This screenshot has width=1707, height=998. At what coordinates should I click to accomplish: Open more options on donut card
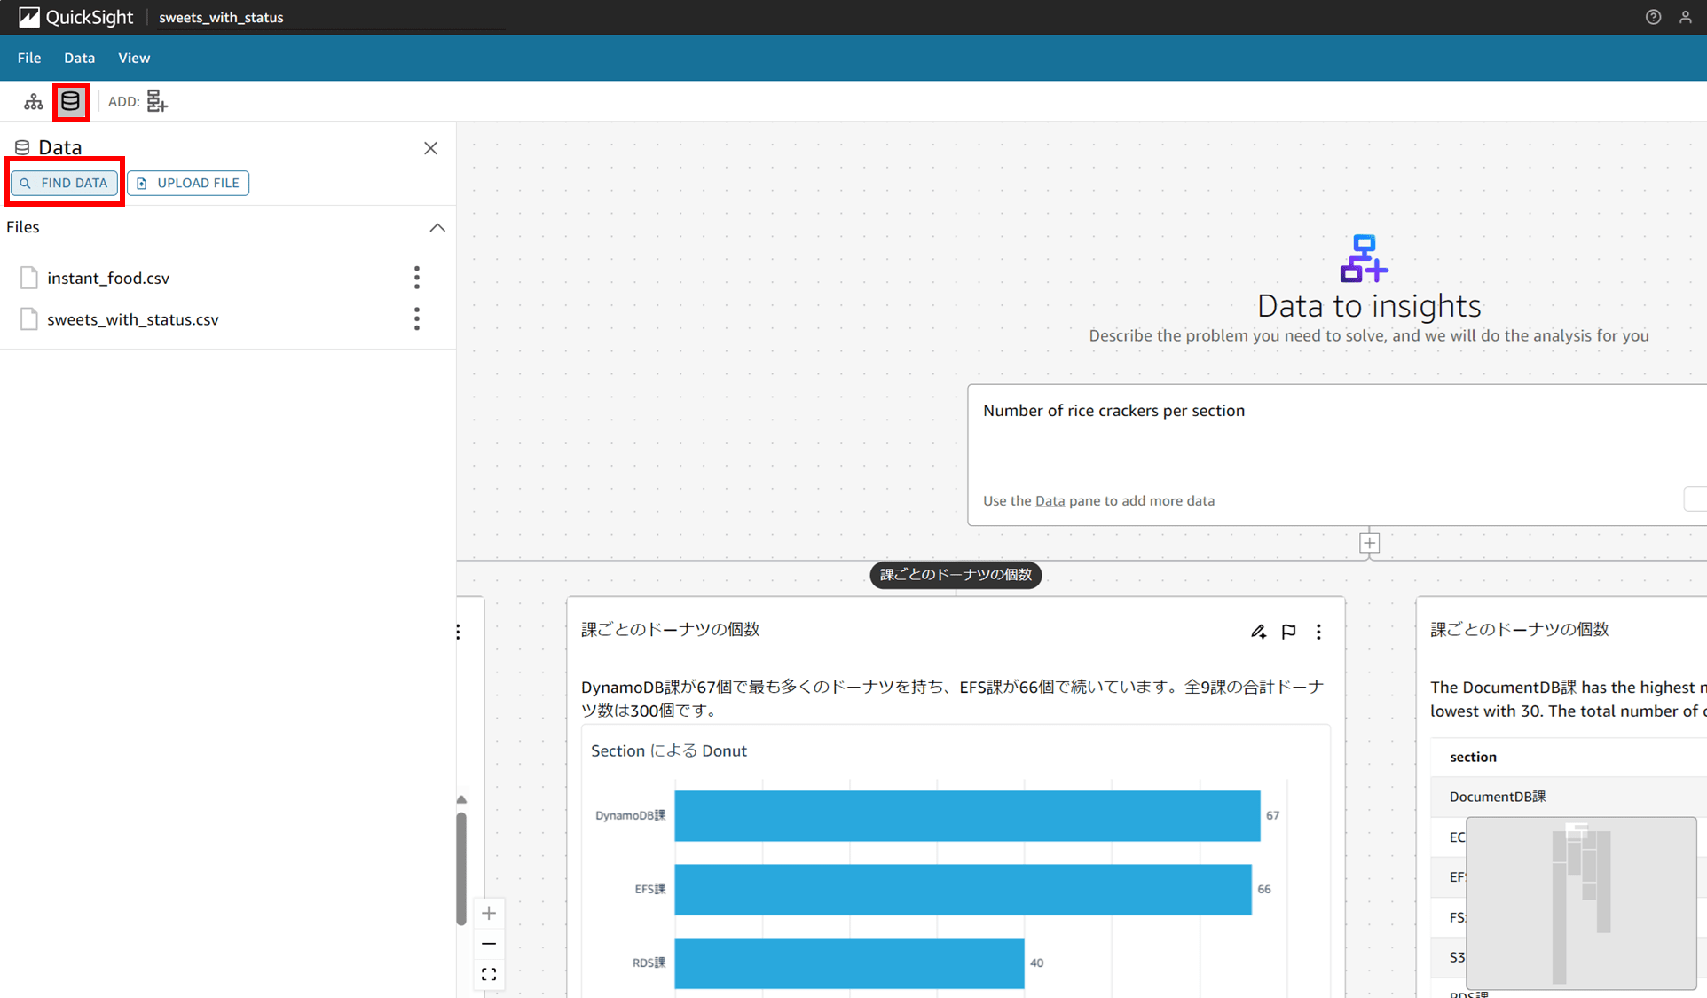[x=1318, y=632]
